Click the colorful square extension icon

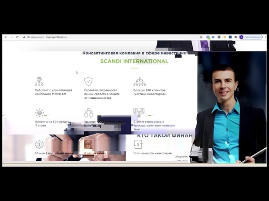coord(219,37)
